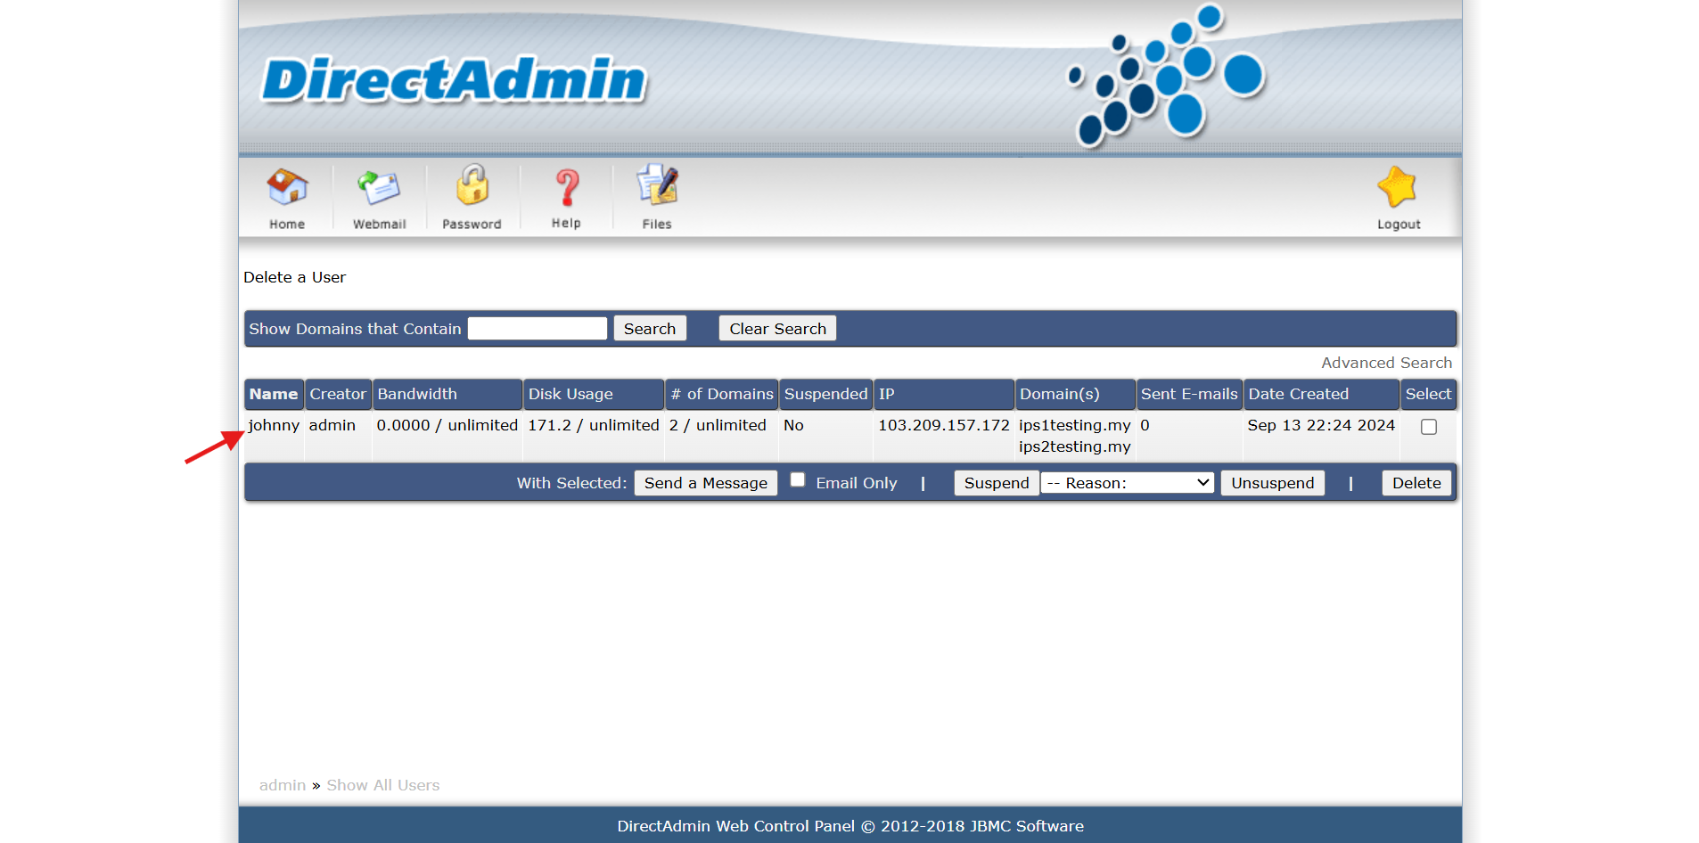The width and height of the screenshot is (1699, 843).
Task: Sort by Suspended column header
Action: 825,394
